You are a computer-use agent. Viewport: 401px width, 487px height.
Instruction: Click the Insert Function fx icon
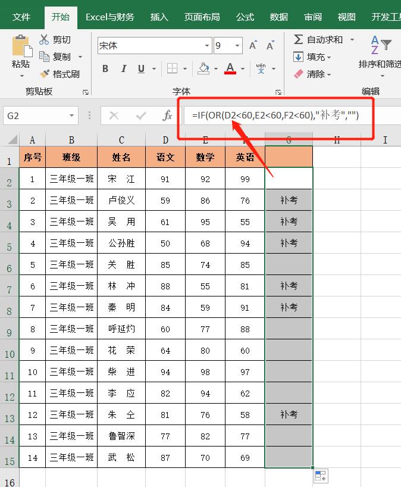[x=167, y=115]
